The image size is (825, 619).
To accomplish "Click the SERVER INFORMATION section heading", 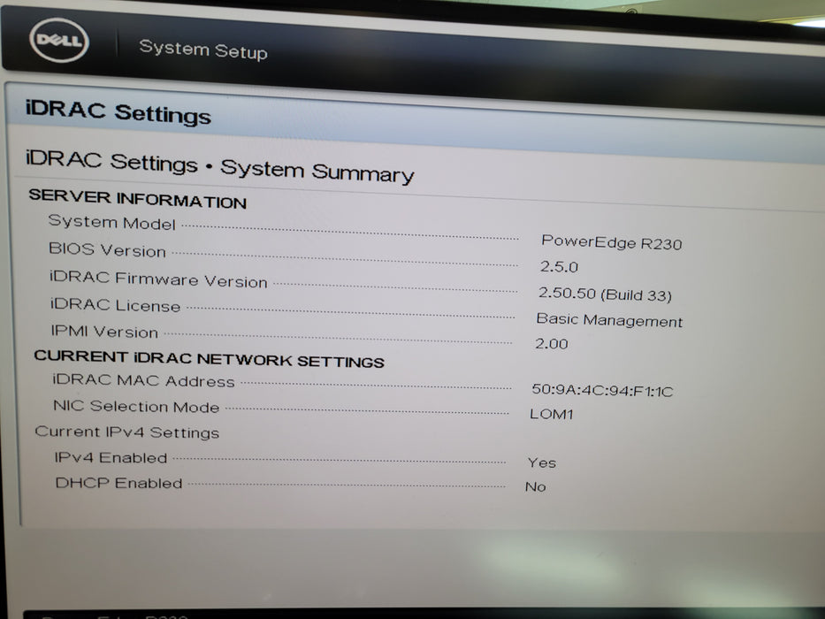I will [x=137, y=198].
